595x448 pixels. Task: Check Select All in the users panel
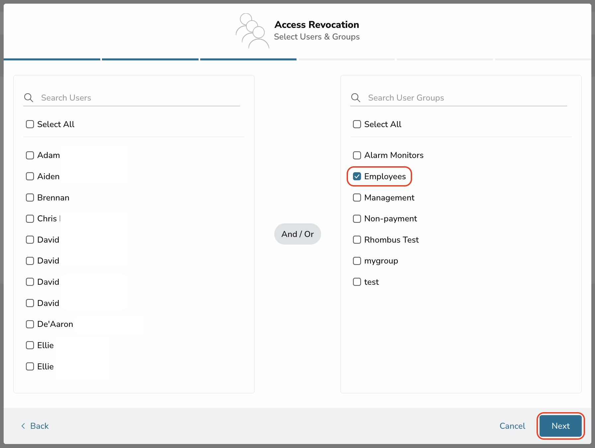pyautogui.click(x=30, y=124)
